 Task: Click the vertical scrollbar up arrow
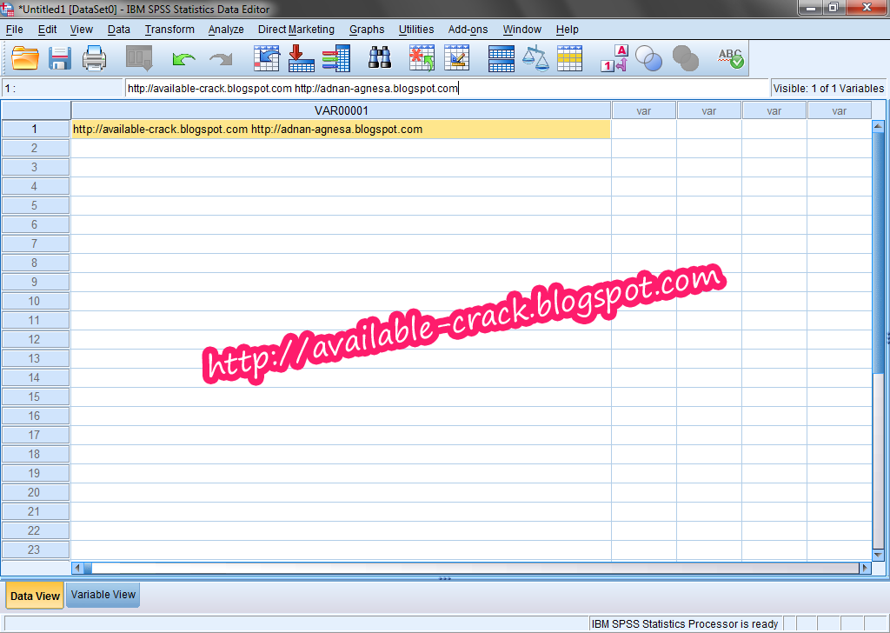coord(878,126)
